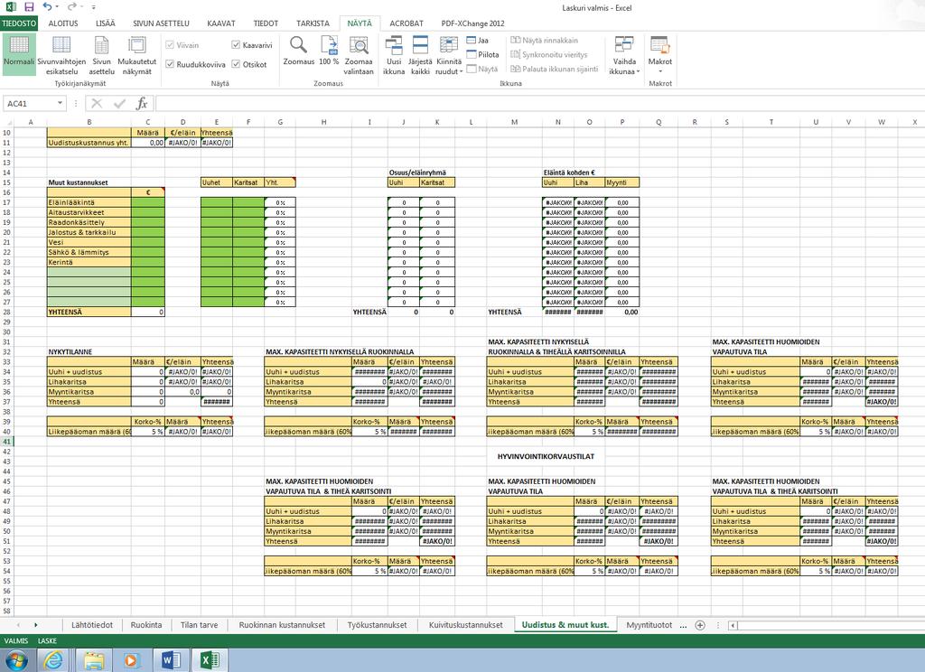Open the Name Box dropdown arrow

coord(61,103)
